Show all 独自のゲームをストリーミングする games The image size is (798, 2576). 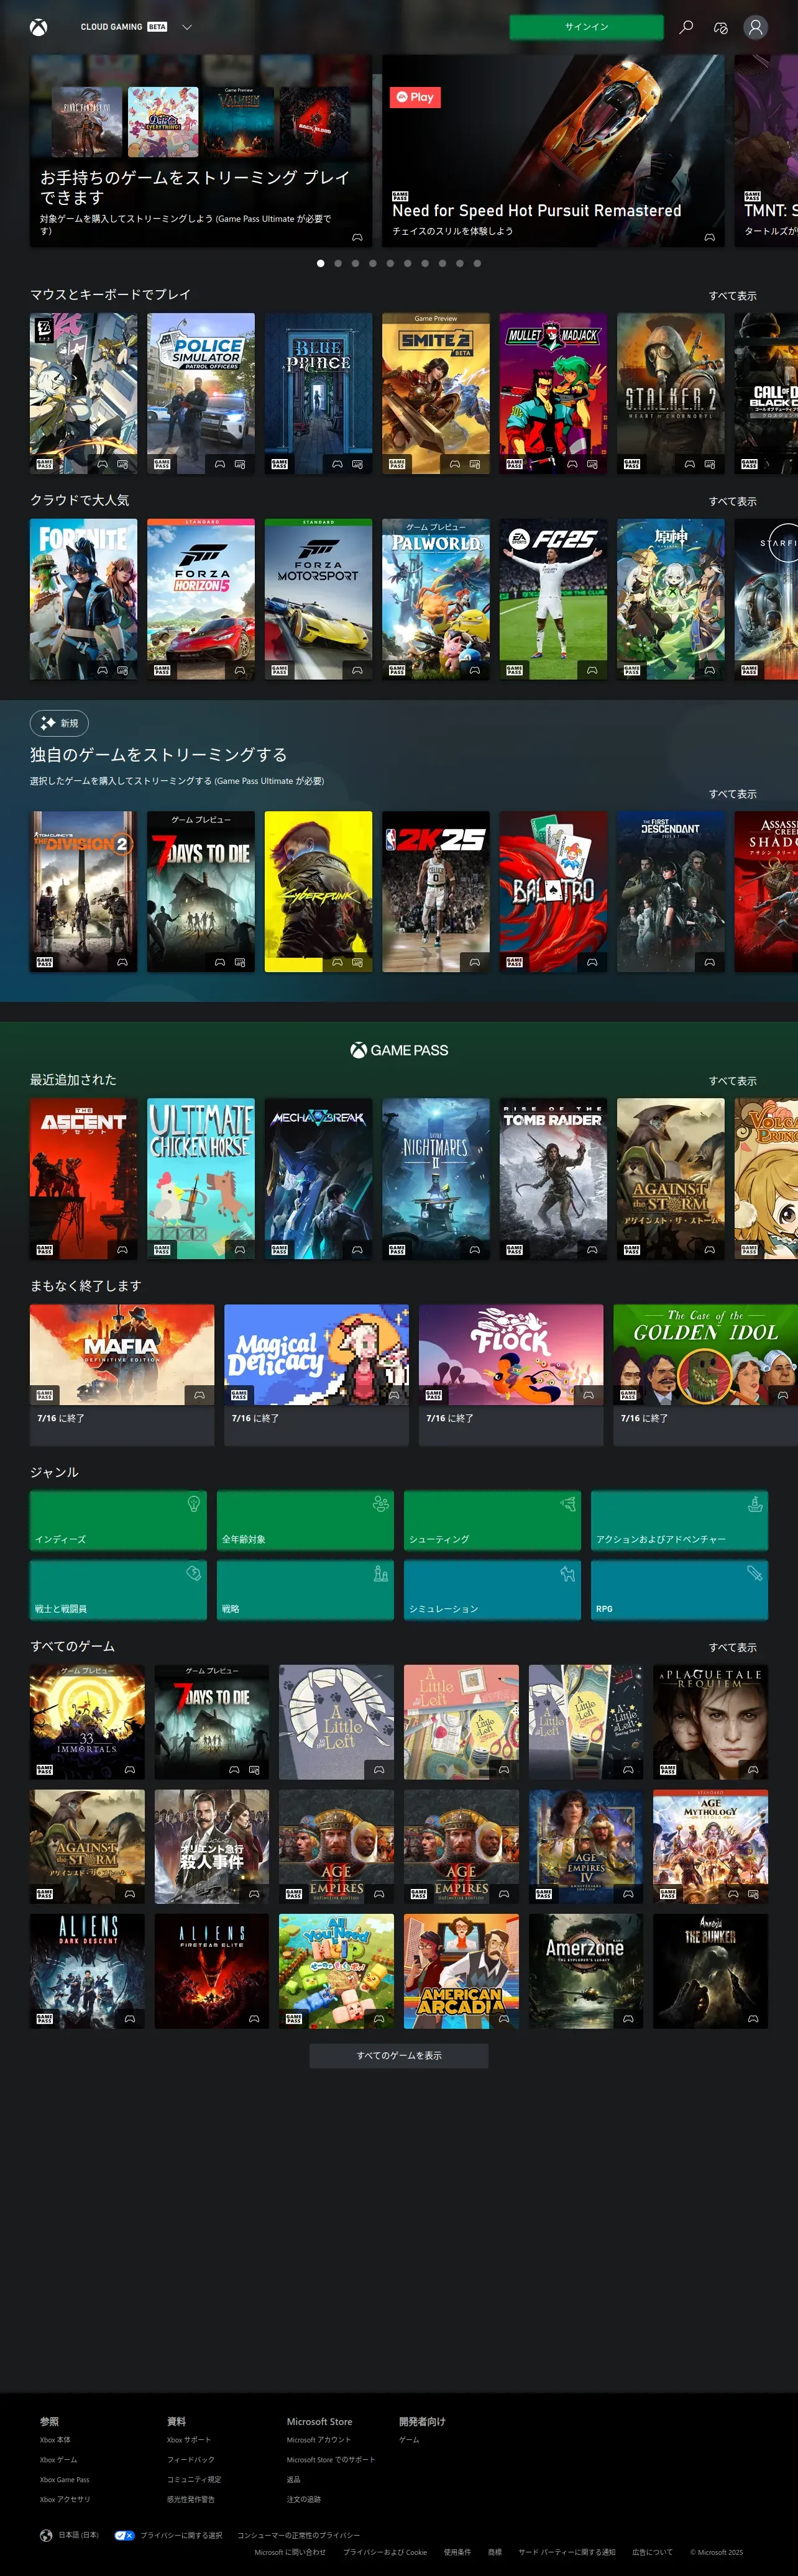[x=732, y=794]
